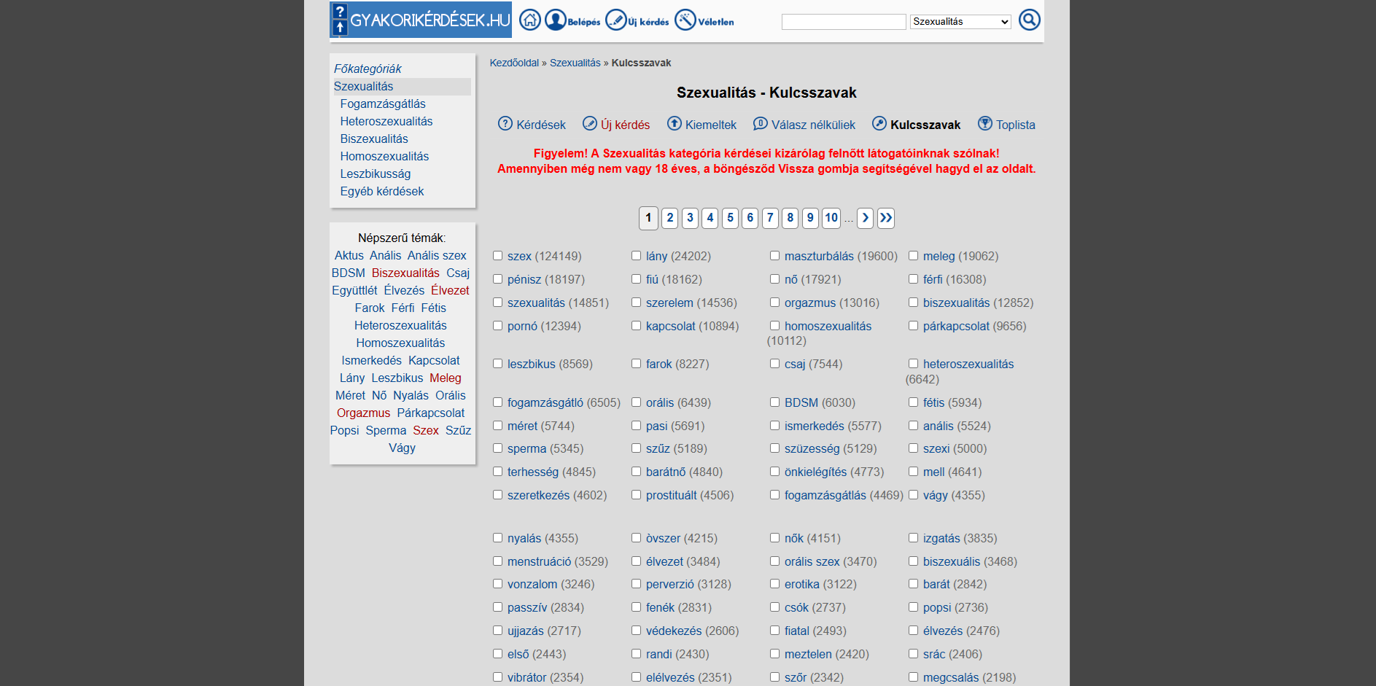Check the maszturbálás keyword box

tap(774, 256)
